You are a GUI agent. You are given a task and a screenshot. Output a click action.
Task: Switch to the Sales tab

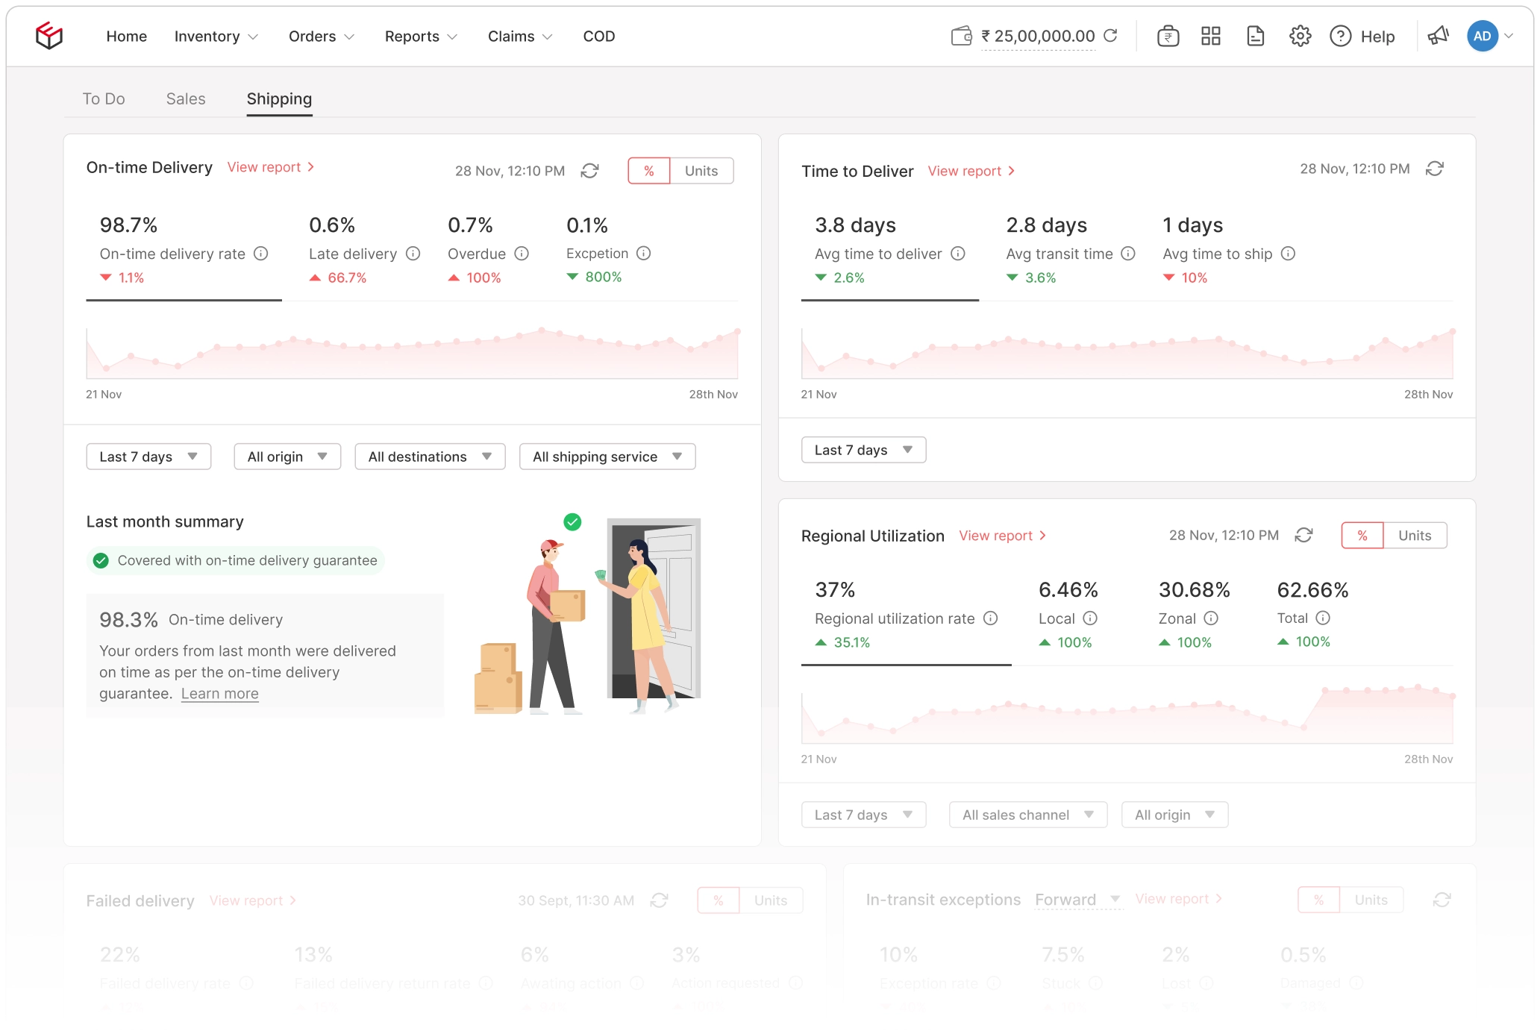pyautogui.click(x=185, y=98)
